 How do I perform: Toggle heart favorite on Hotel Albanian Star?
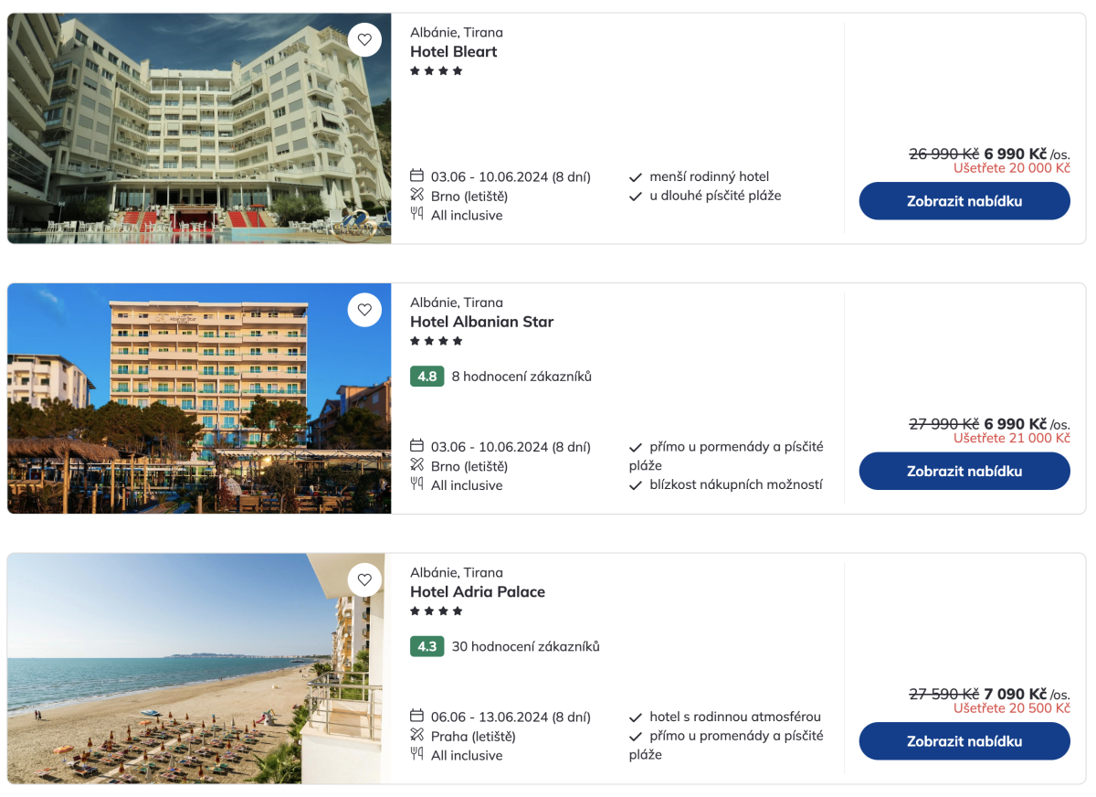click(364, 310)
